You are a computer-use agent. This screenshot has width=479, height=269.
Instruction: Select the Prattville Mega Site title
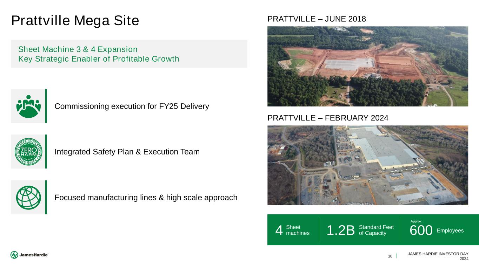(75, 21)
